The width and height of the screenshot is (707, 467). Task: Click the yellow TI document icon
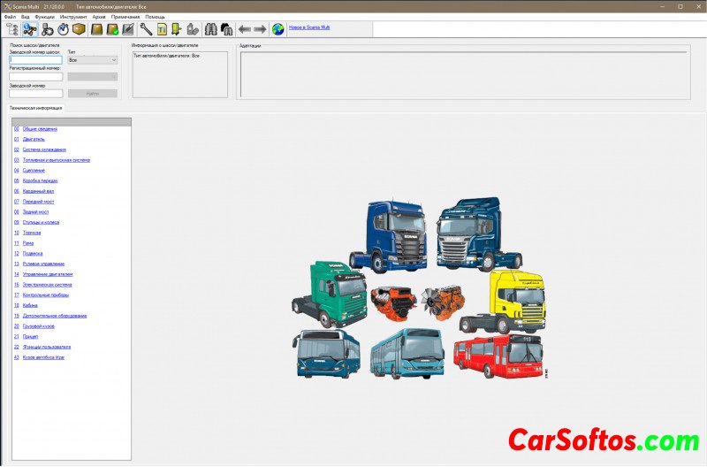162,29
